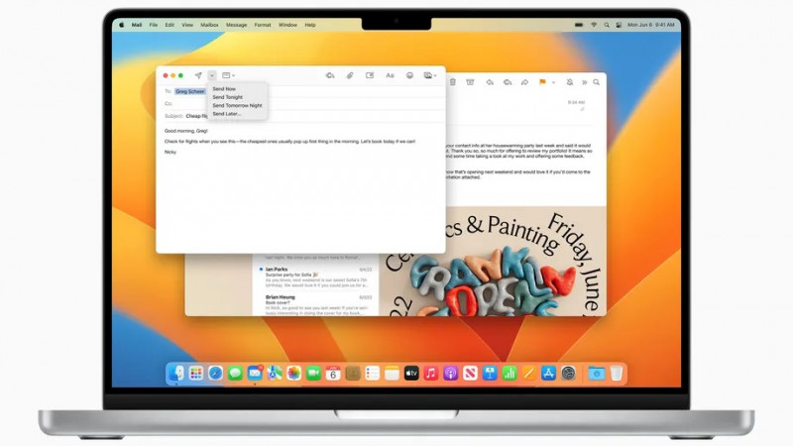
Task: Choose Send Tonight from the menu
Action: pyautogui.click(x=226, y=97)
